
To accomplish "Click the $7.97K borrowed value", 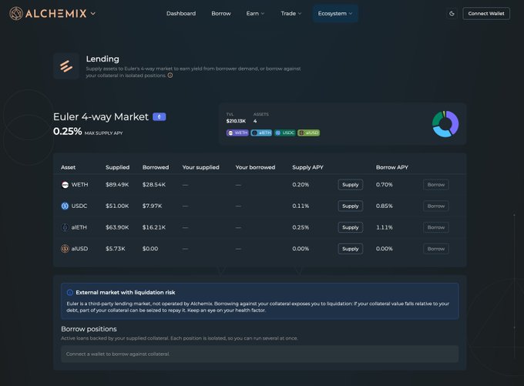I will pos(152,206).
